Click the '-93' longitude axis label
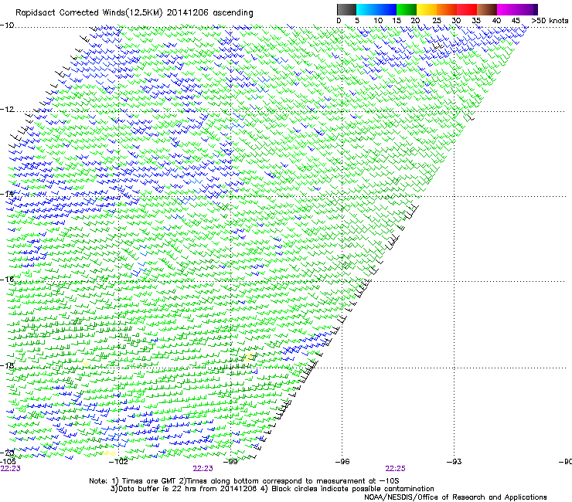Image resolution: width=572 pixels, height=502 pixels. 455,462
